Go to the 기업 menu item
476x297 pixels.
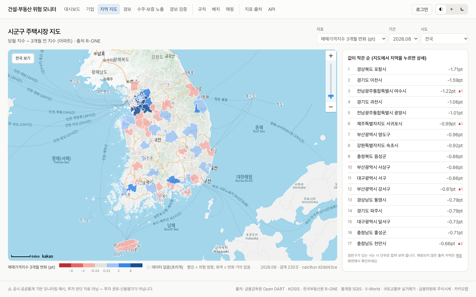pyautogui.click(x=90, y=9)
